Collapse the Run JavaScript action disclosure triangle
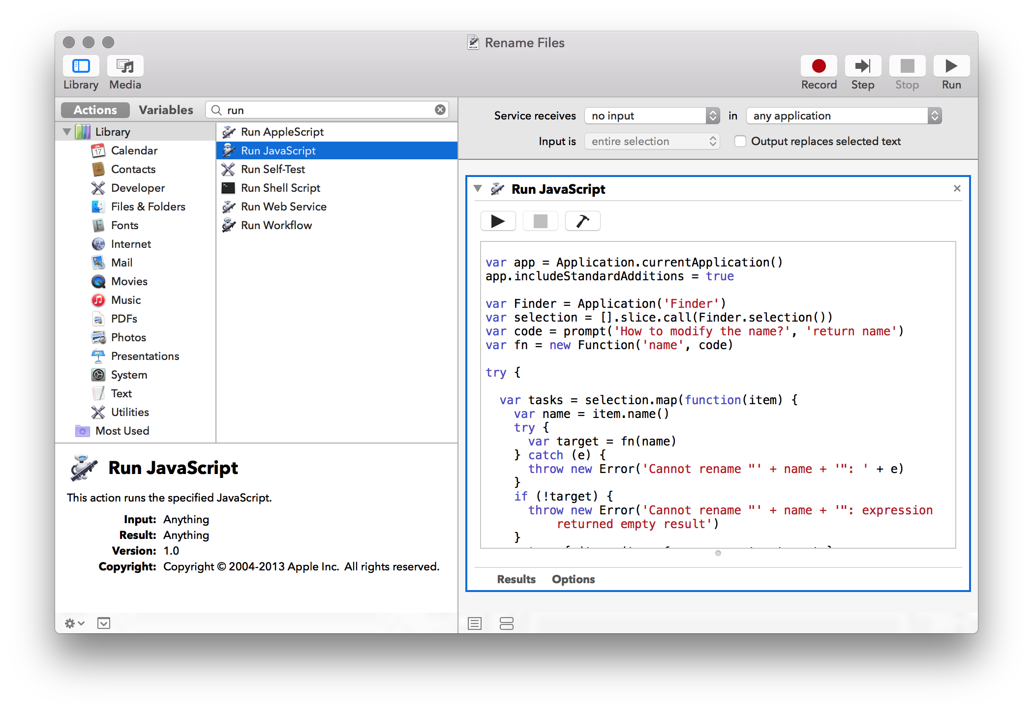The width and height of the screenshot is (1033, 712). click(478, 189)
